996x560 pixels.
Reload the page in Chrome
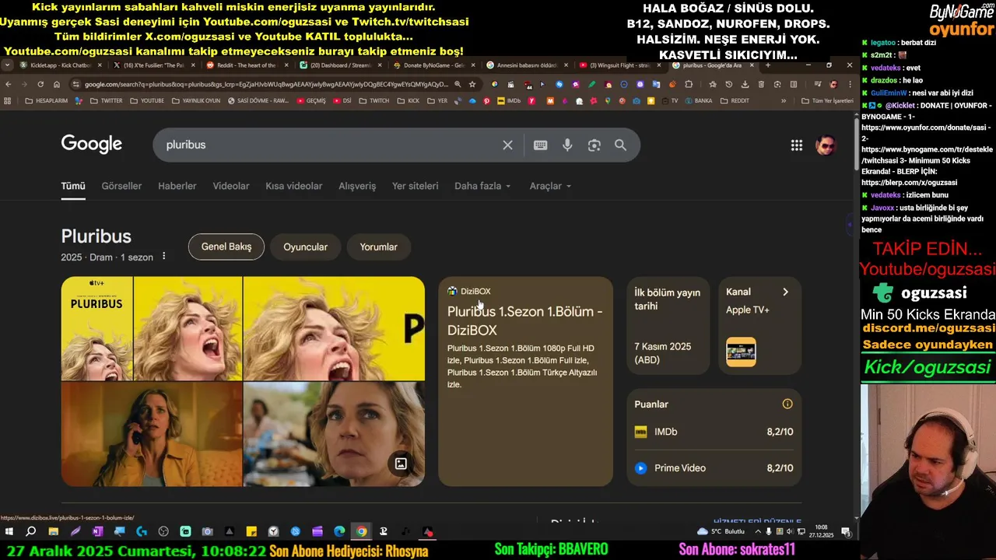point(40,84)
